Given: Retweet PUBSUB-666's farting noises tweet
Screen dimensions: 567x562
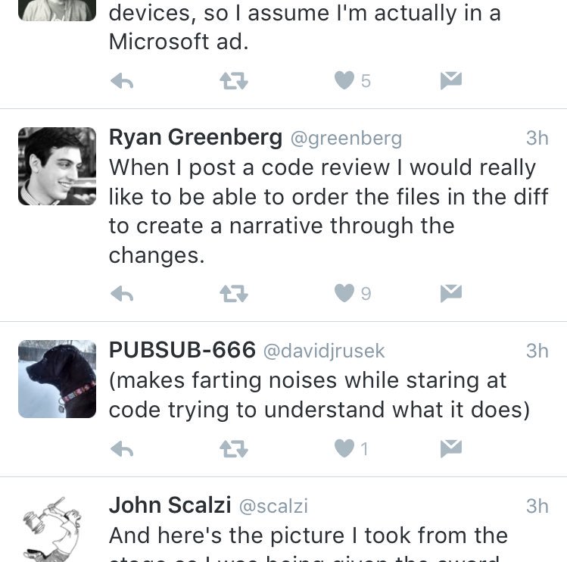Looking at the screenshot, I should (x=234, y=449).
